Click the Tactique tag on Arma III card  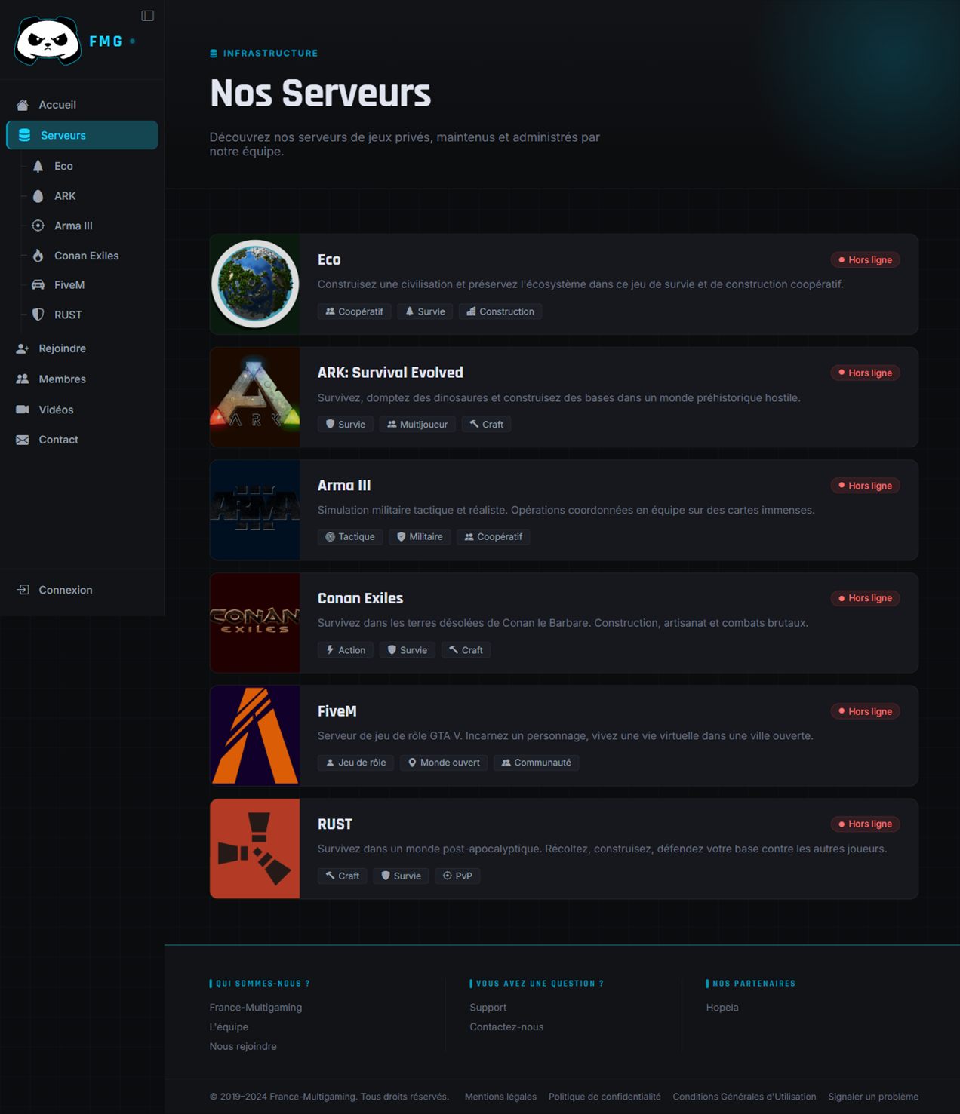pos(350,537)
